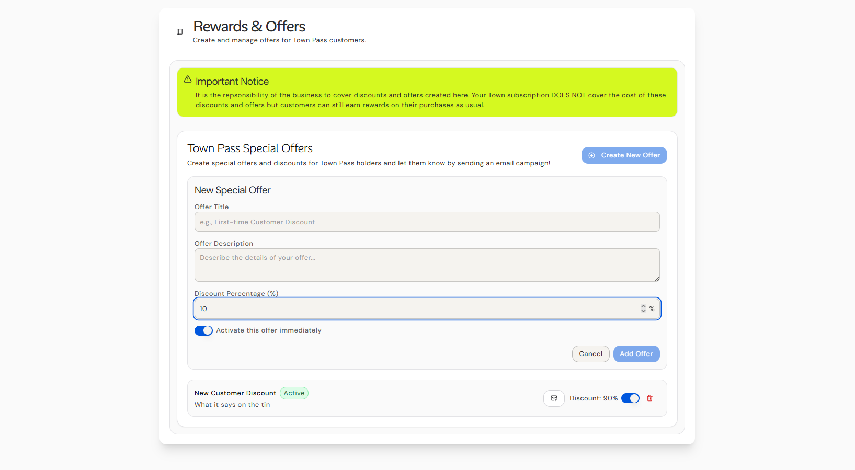Click into the Offer Description textarea
Image resolution: width=855 pixels, height=470 pixels.
pyautogui.click(x=427, y=265)
